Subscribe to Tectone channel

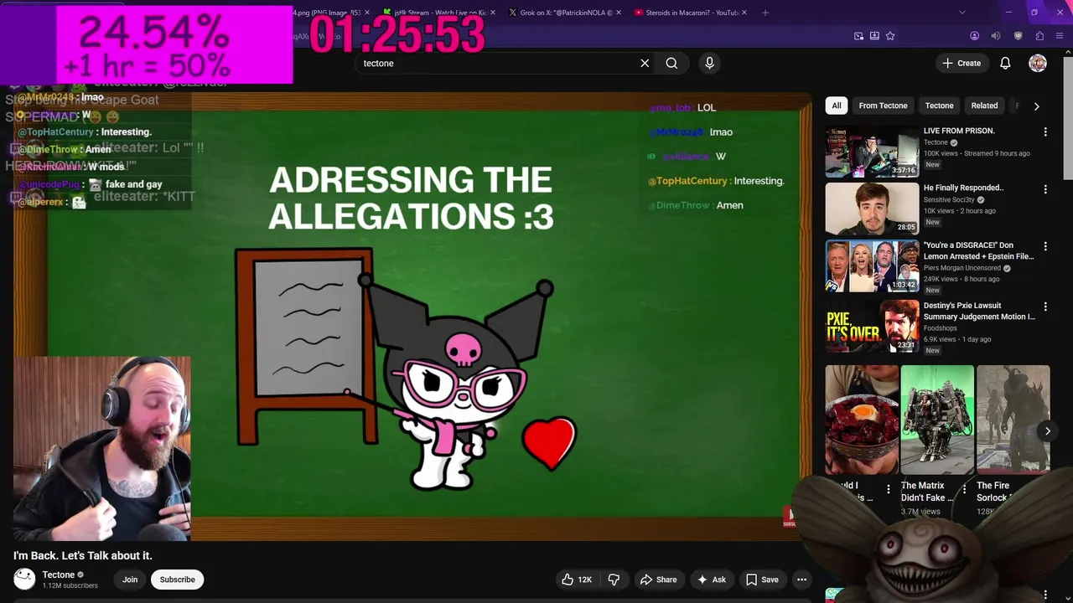coord(178,580)
